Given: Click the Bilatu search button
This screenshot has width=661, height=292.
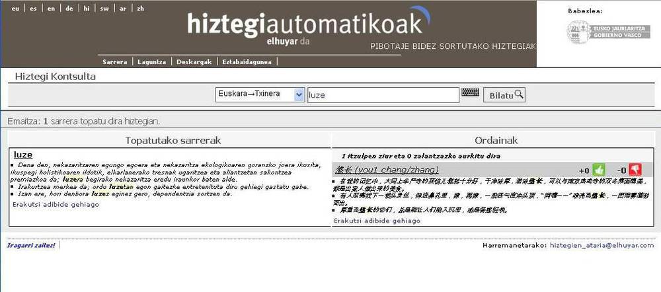Looking at the screenshot, I should (504, 95).
